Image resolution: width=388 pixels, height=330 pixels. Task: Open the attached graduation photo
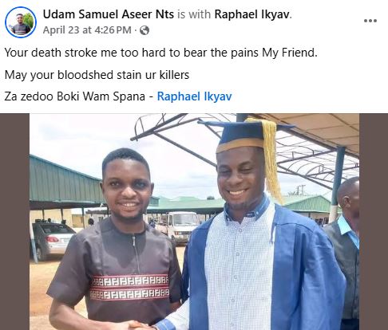coord(194,222)
